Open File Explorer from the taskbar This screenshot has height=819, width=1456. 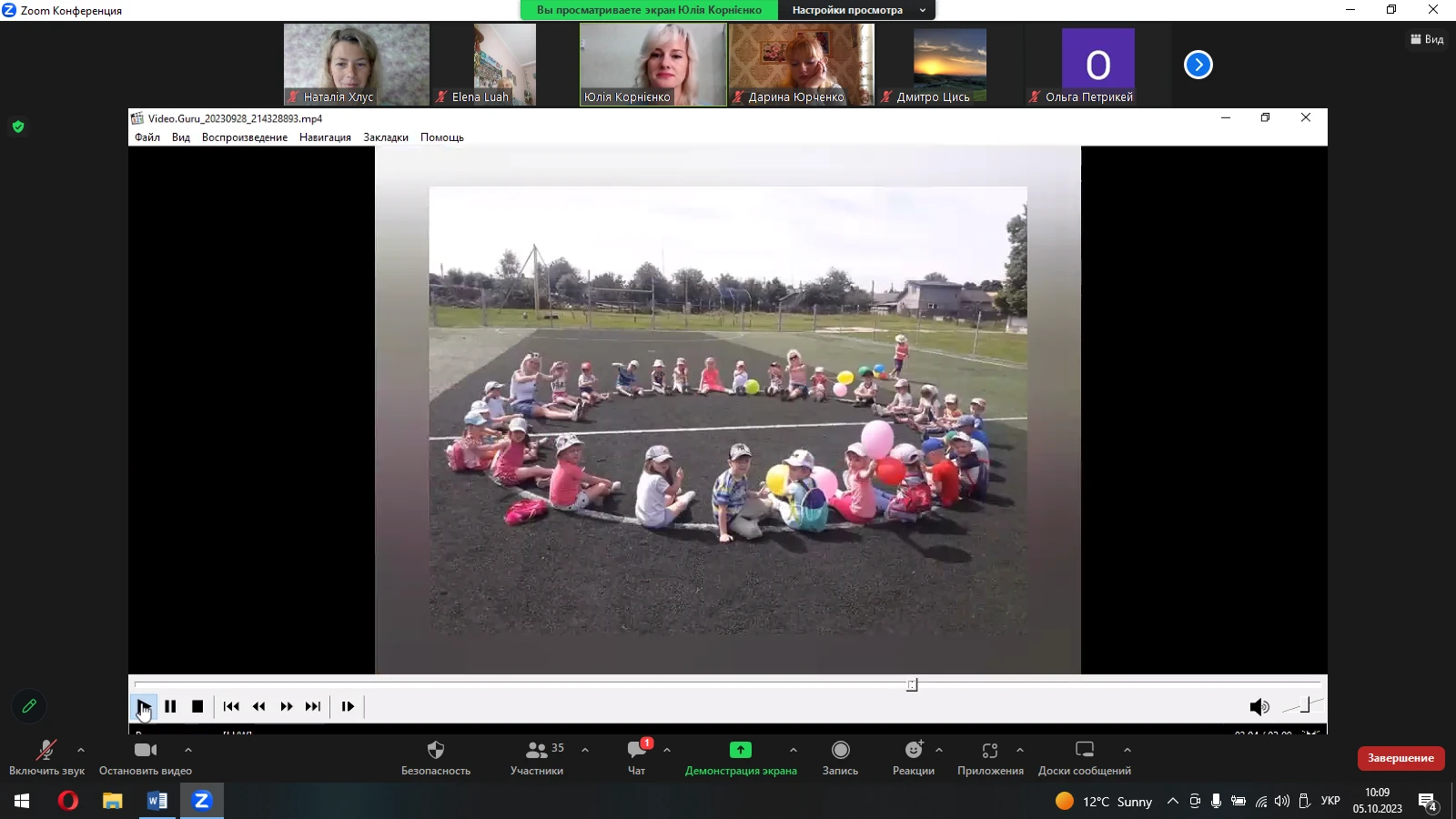coord(112,801)
